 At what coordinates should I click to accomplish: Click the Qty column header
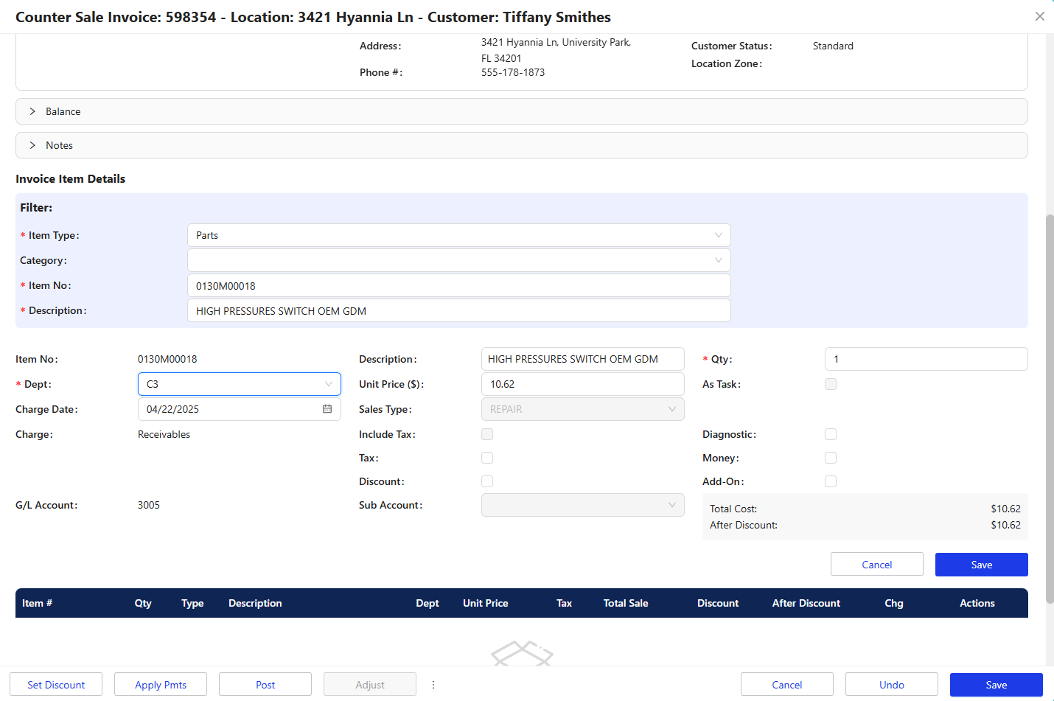pyautogui.click(x=143, y=603)
